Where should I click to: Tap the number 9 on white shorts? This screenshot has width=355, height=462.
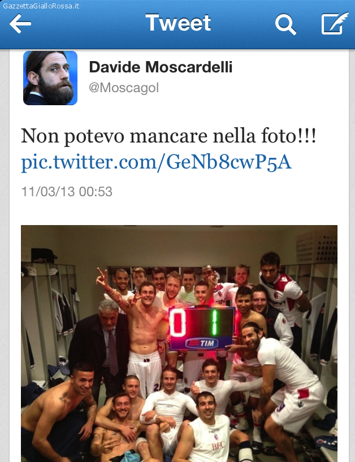[280, 408]
